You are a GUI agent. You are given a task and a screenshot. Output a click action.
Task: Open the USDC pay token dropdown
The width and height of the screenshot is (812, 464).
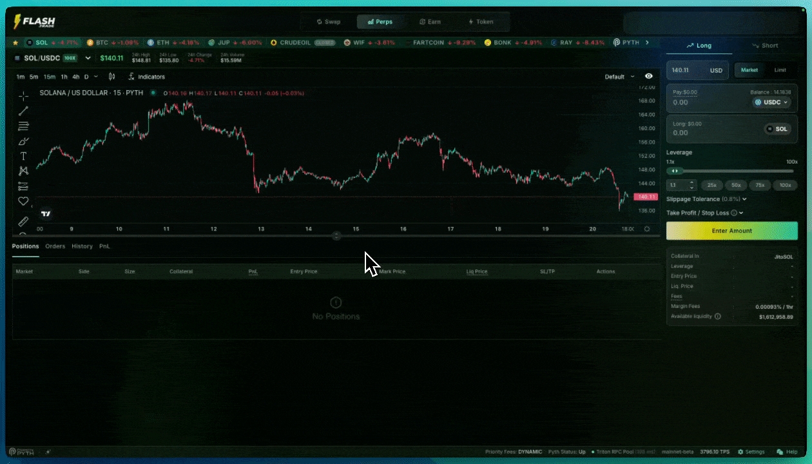tap(771, 102)
